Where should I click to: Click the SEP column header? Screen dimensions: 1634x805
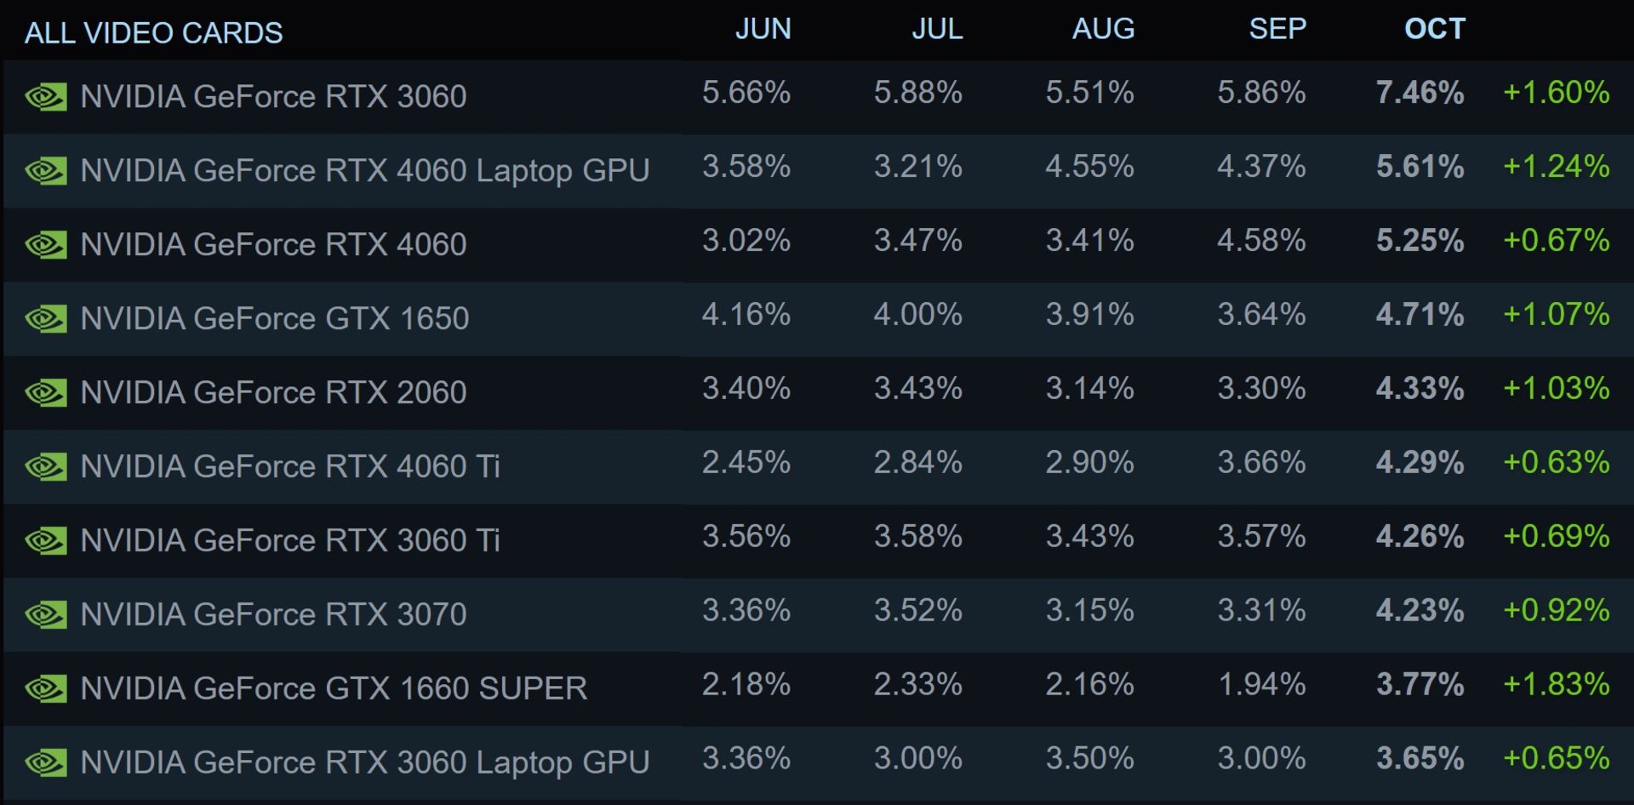coord(1277,29)
